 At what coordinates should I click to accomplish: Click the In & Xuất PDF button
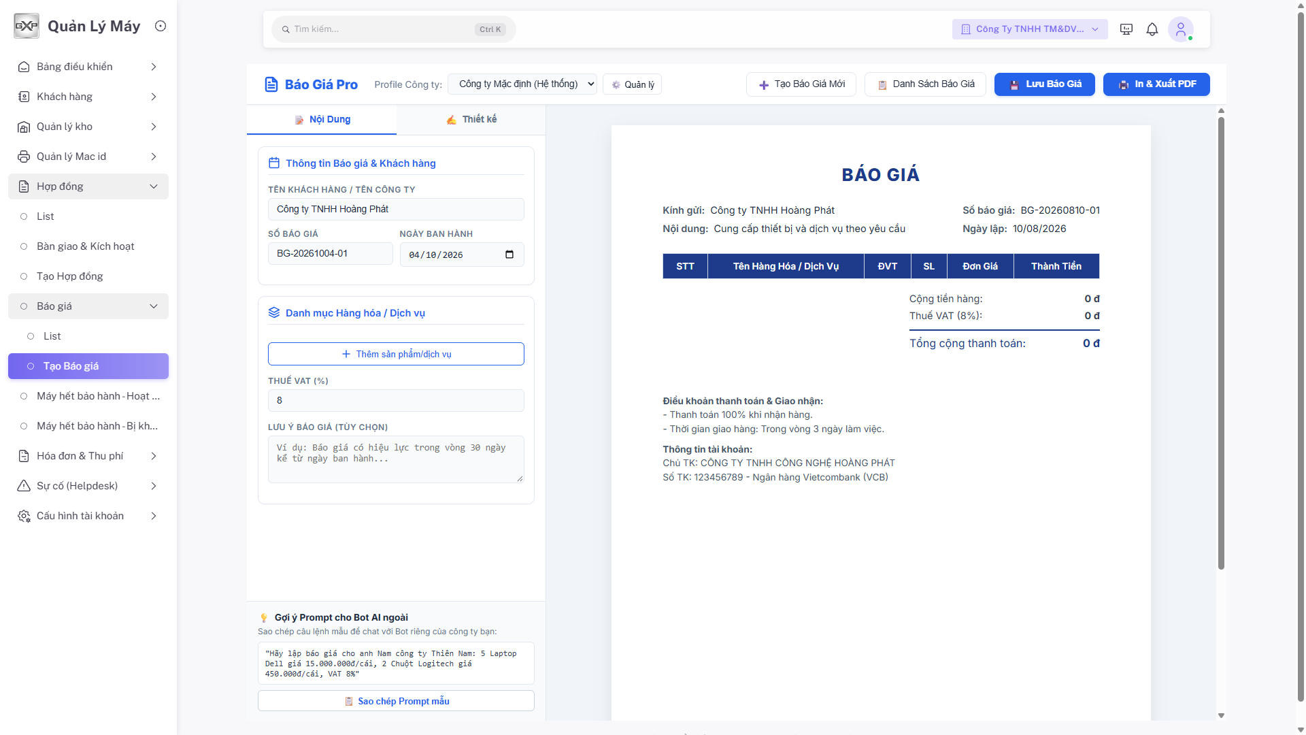[x=1156, y=84]
